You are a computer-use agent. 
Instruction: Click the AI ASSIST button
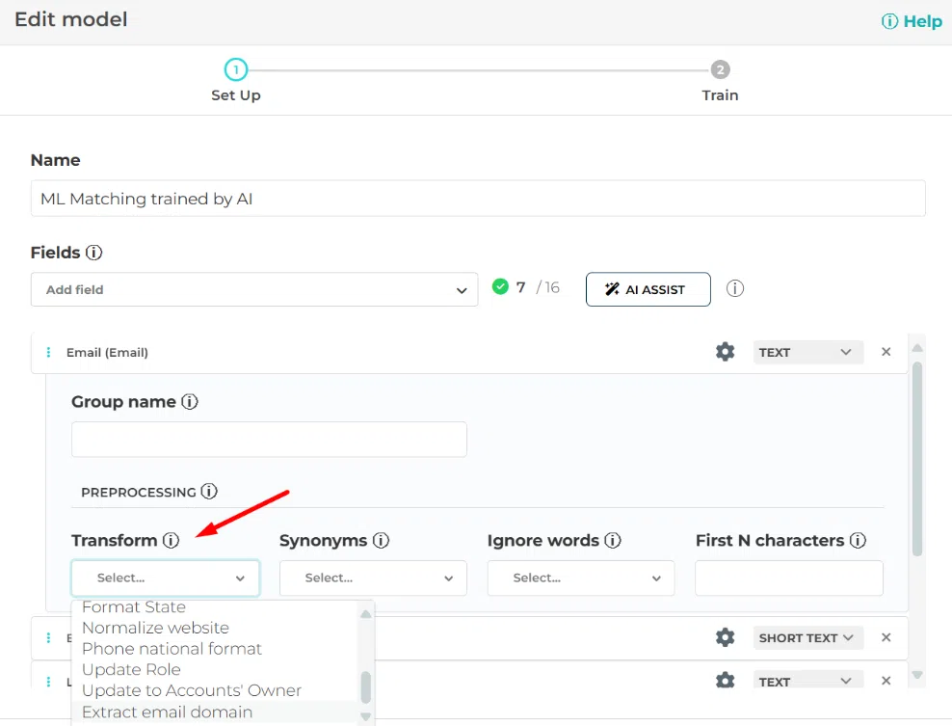click(x=648, y=289)
